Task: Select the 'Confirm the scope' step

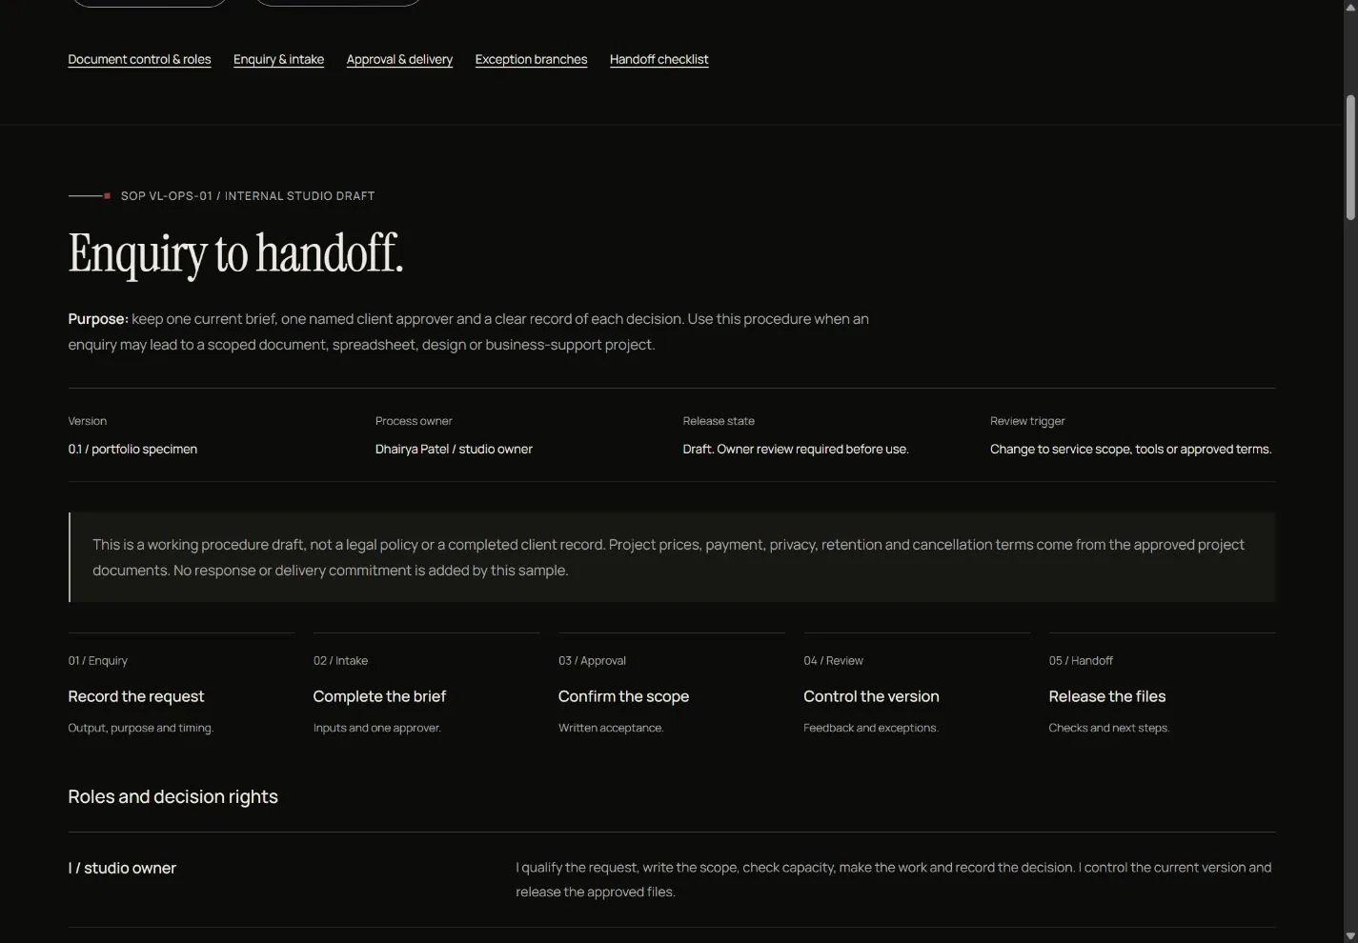Action: [x=623, y=696]
